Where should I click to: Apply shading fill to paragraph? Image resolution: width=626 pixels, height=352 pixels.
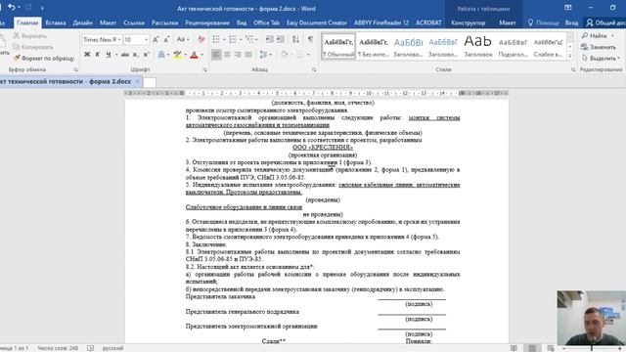click(x=284, y=55)
